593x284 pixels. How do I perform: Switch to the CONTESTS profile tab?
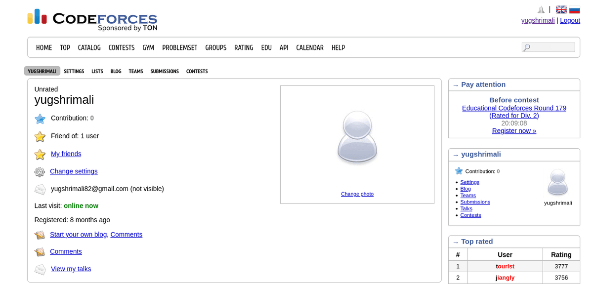(x=197, y=71)
